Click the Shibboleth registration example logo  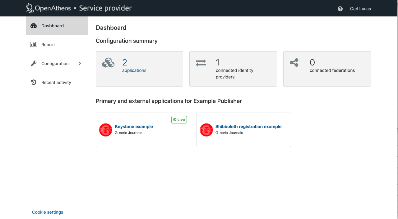(206, 130)
